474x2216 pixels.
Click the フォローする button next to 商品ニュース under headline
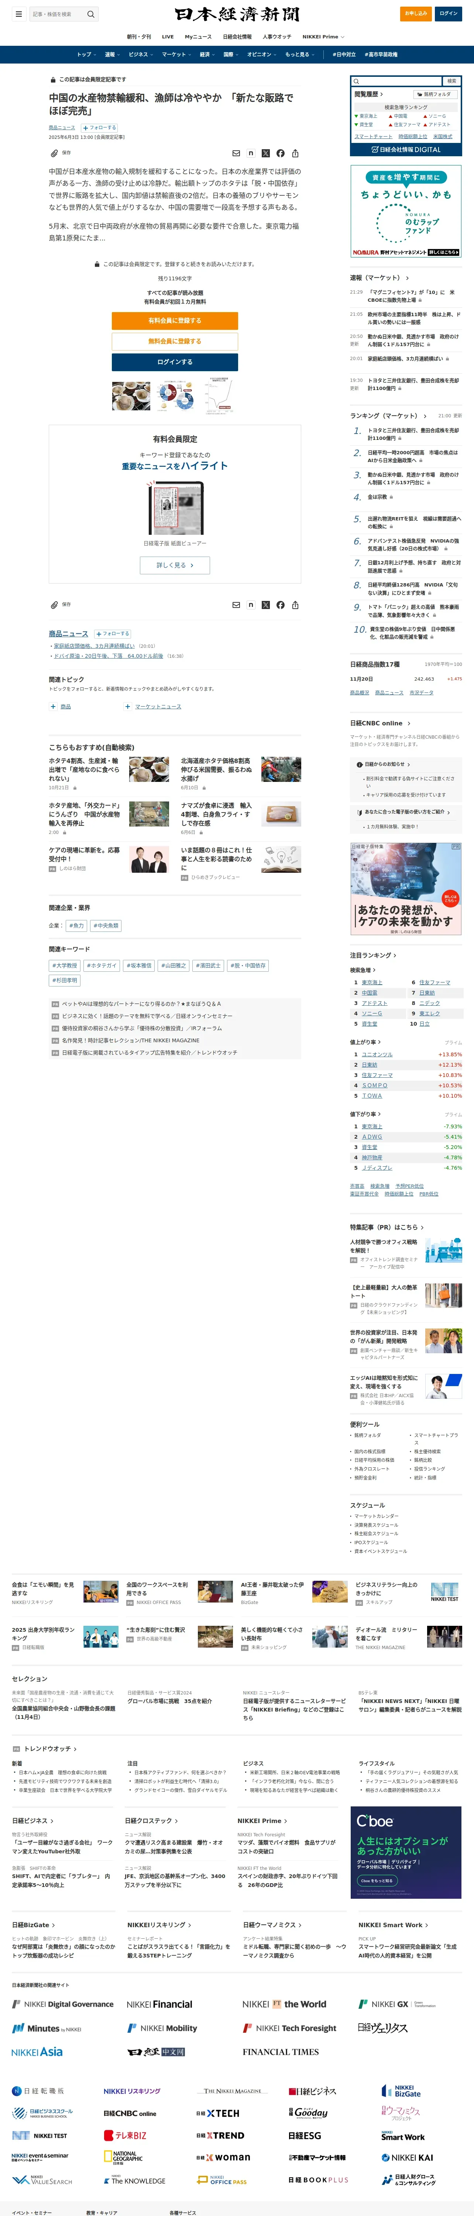[x=100, y=127]
